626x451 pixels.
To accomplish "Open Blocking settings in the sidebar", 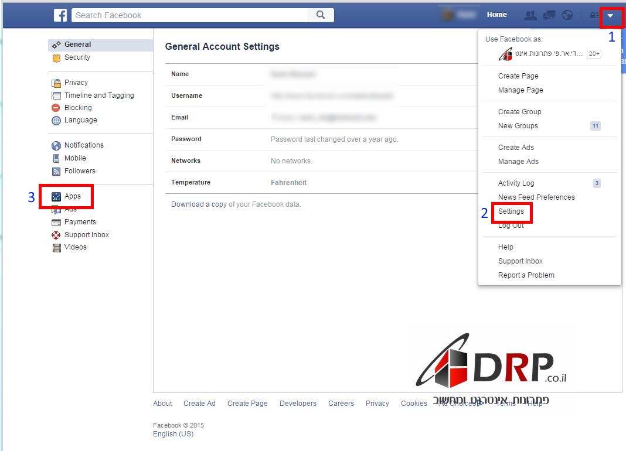I will tap(77, 108).
